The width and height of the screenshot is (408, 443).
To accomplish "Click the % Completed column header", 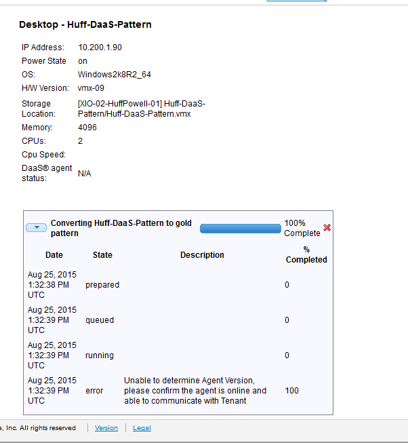I will pyautogui.click(x=306, y=254).
